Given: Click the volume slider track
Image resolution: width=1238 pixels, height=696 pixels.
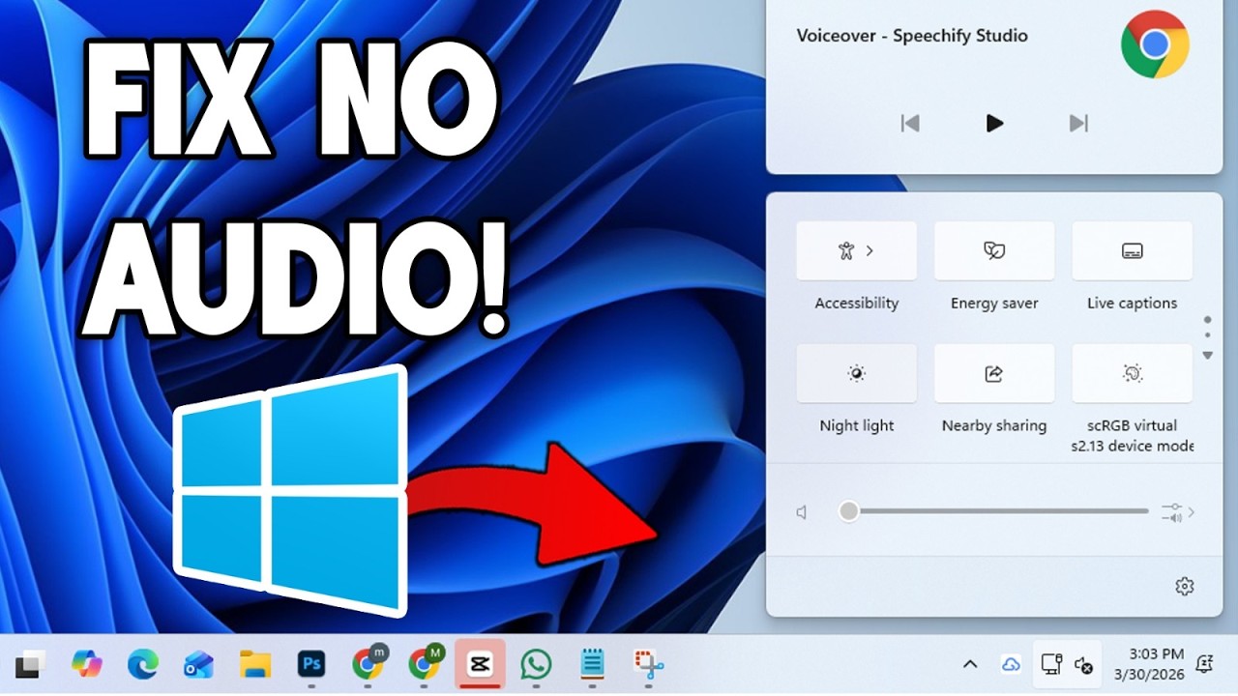Looking at the screenshot, I should 993,511.
